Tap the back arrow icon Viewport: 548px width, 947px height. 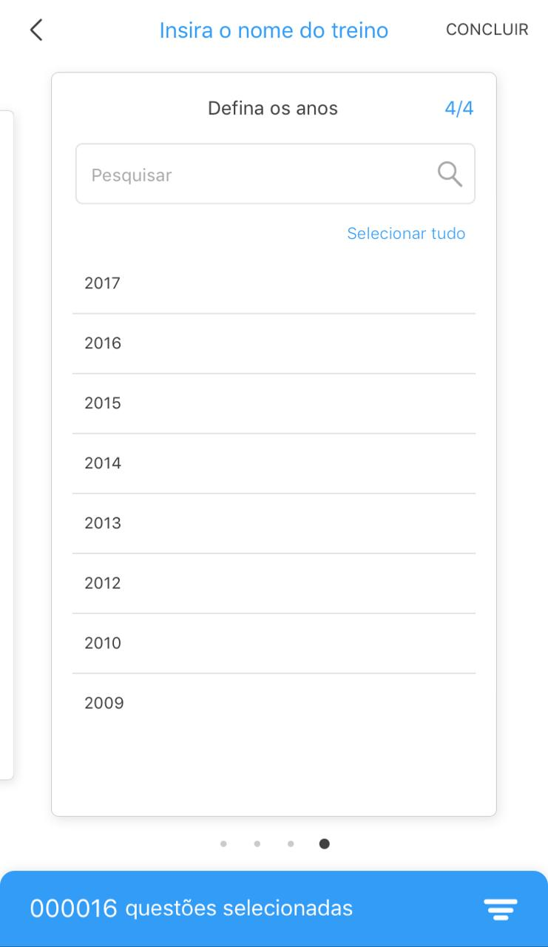pos(36,30)
